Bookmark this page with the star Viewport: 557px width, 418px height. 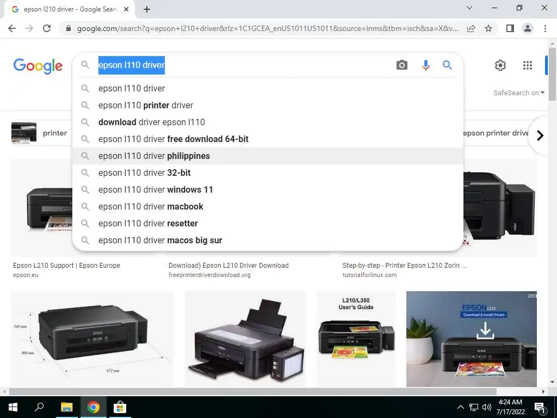pyautogui.click(x=488, y=28)
